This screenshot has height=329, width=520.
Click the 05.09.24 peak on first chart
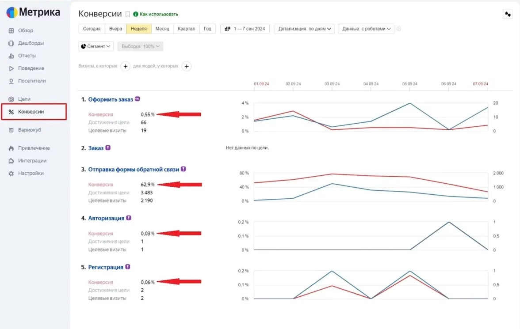(x=409, y=103)
